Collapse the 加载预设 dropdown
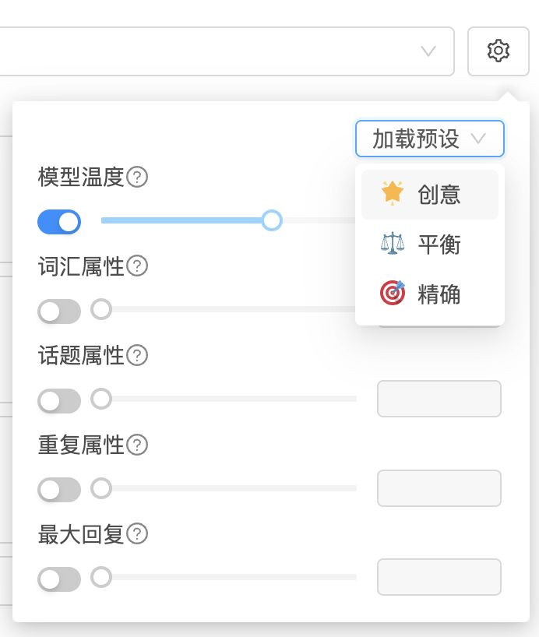This screenshot has width=539, height=637. point(430,139)
